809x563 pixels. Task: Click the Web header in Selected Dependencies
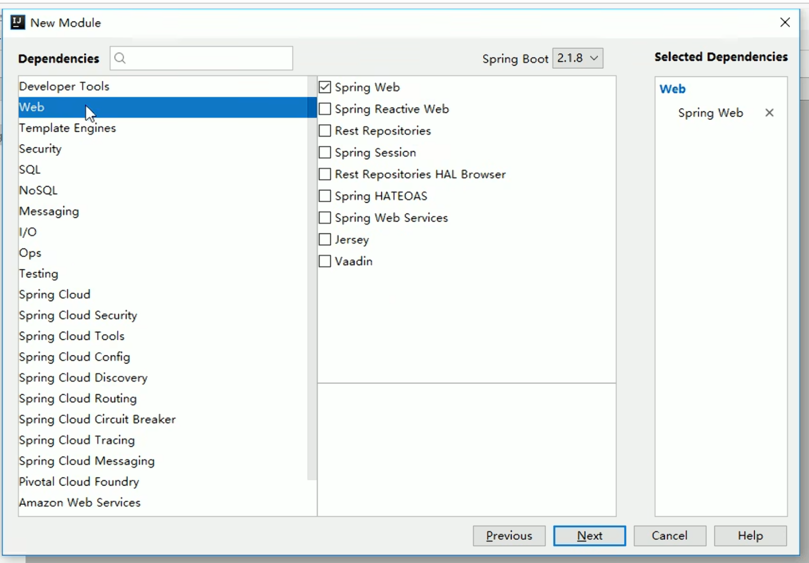pyautogui.click(x=672, y=89)
